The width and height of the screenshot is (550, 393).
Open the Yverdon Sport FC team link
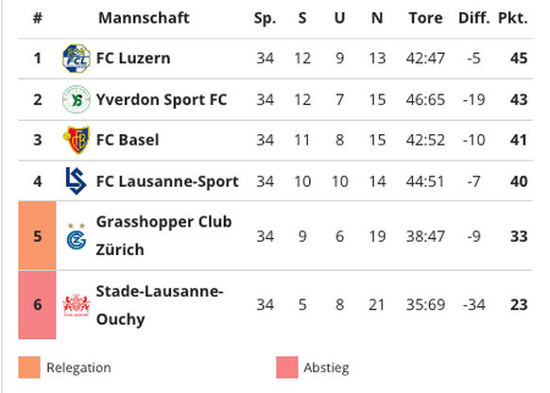(x=162, y=99)
